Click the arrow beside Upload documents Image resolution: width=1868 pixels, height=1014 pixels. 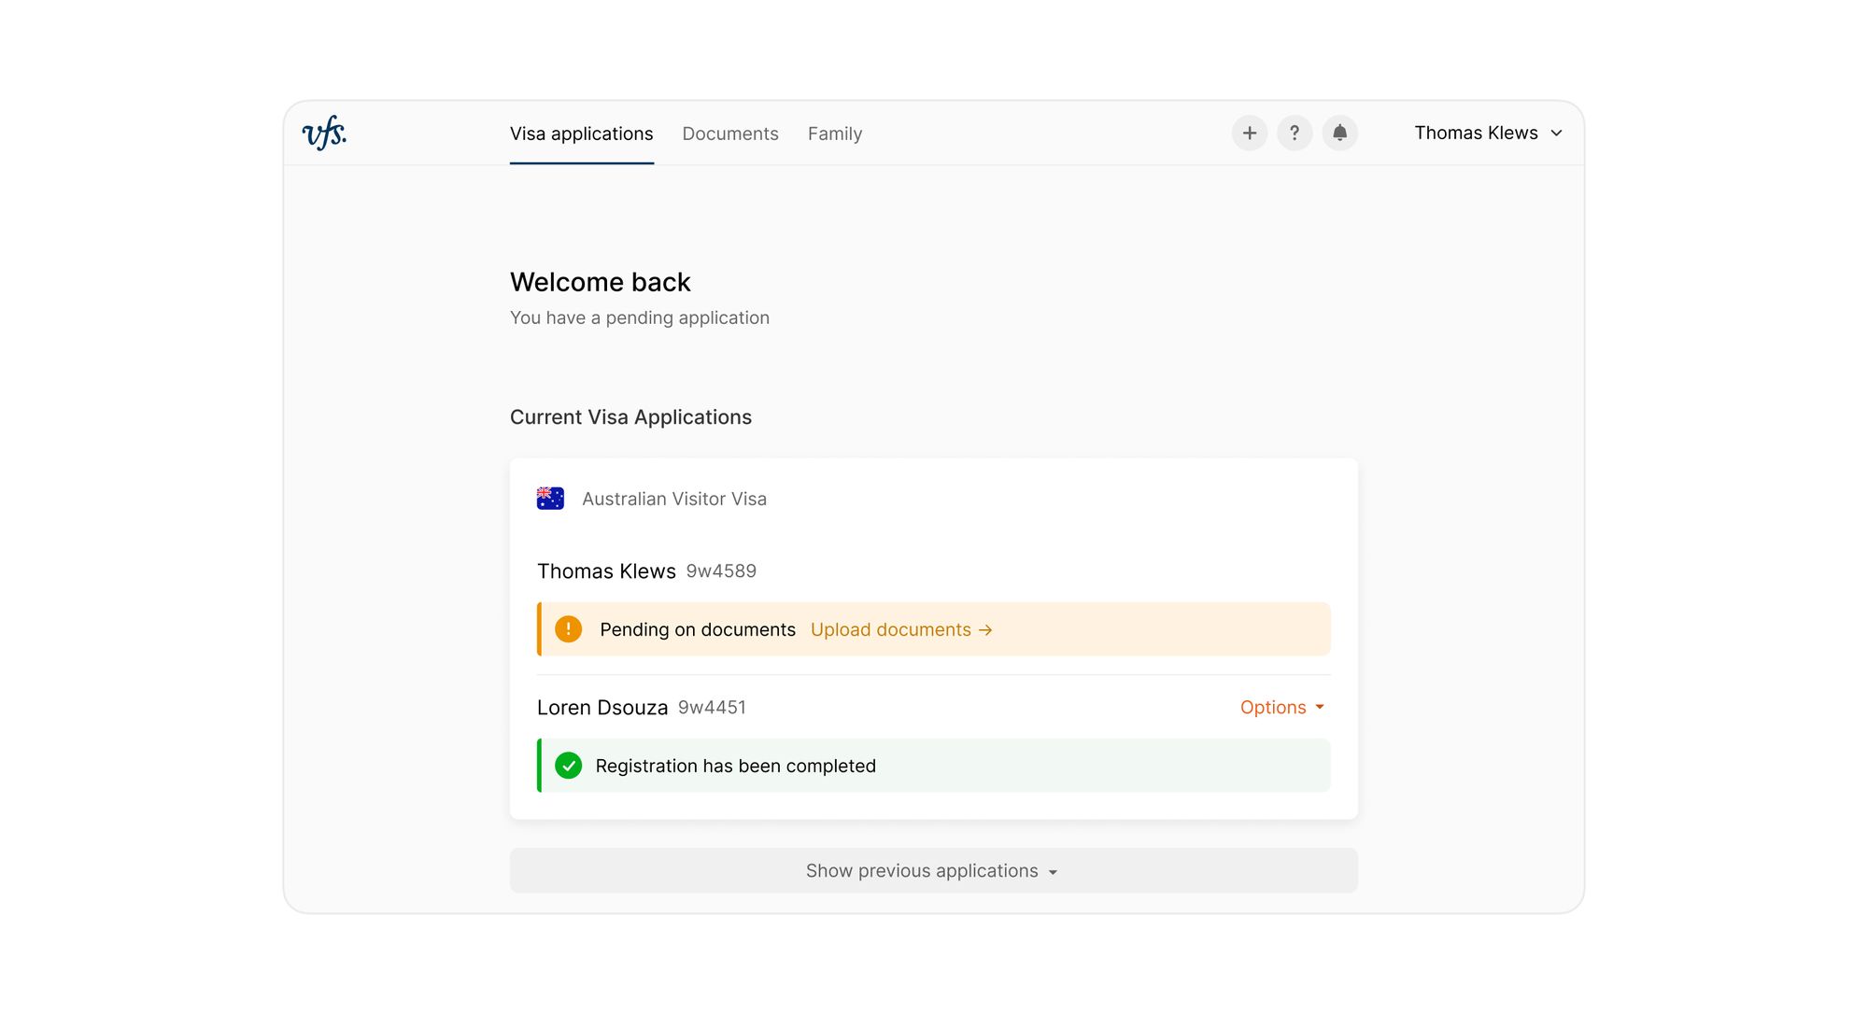coord(985,630)
